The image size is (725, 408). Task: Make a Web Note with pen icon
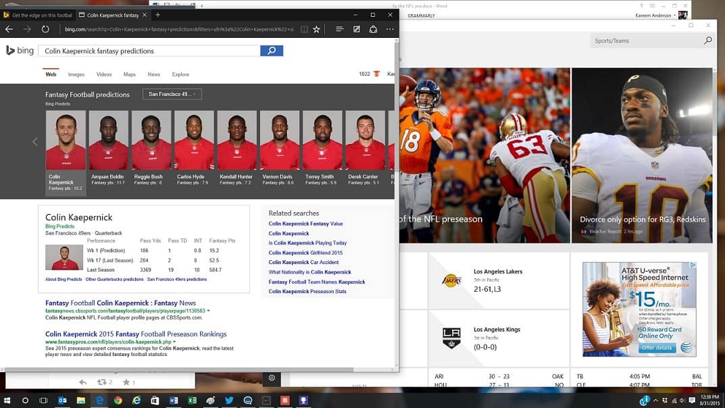[356, 29]
